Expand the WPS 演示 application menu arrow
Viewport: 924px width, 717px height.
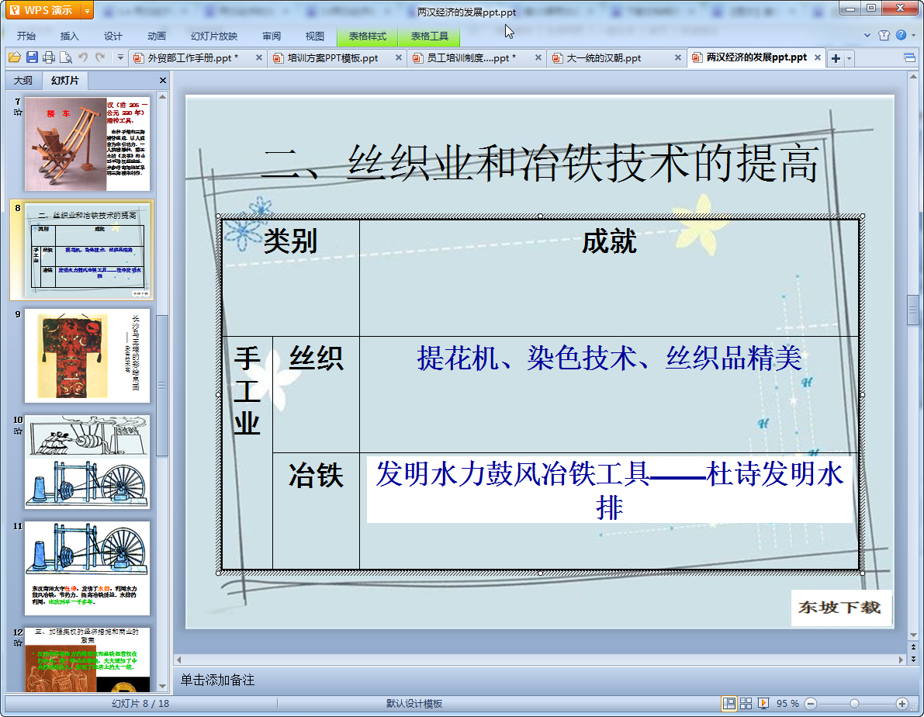pyautogui.click(x=87, y=11)
